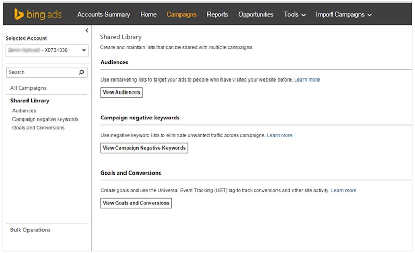Click View Goals and Conversions button
The image size is (415, 253).
click(136, 203)
